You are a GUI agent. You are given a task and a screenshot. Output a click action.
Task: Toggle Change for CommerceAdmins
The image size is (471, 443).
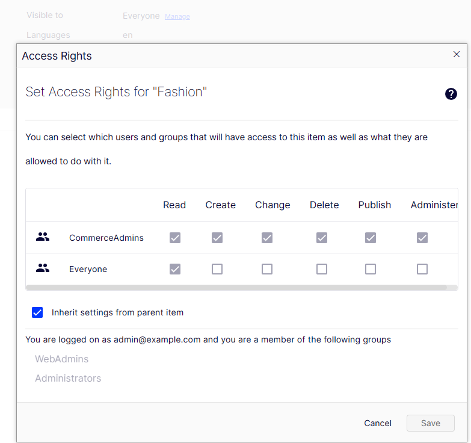click(x=267, y=238)
